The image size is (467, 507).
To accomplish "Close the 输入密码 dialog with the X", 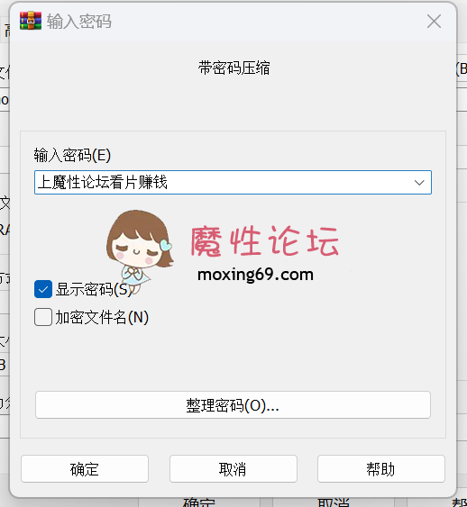I will 434,22.
